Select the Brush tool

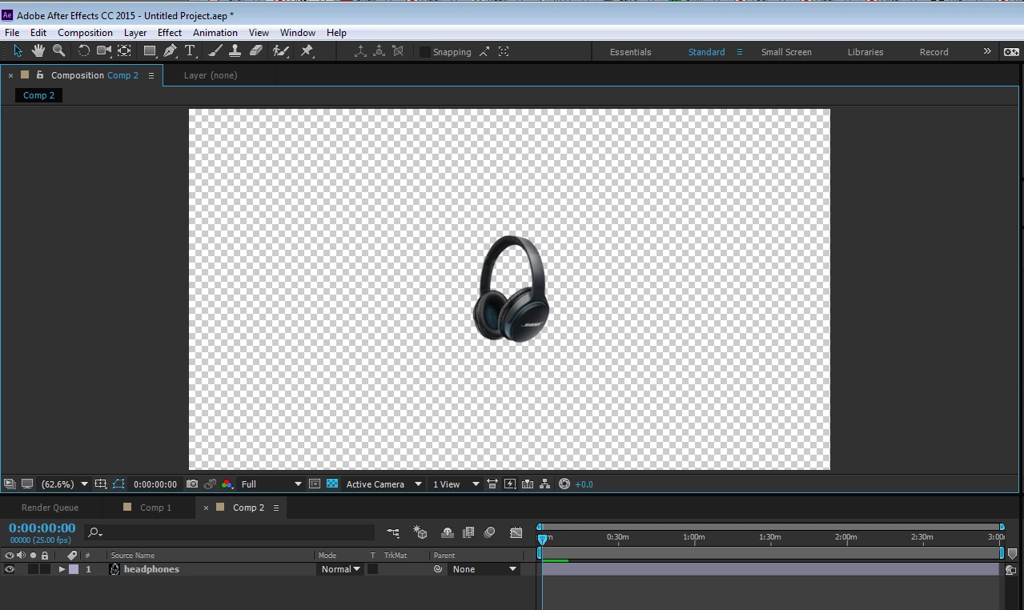click(215, 50)
